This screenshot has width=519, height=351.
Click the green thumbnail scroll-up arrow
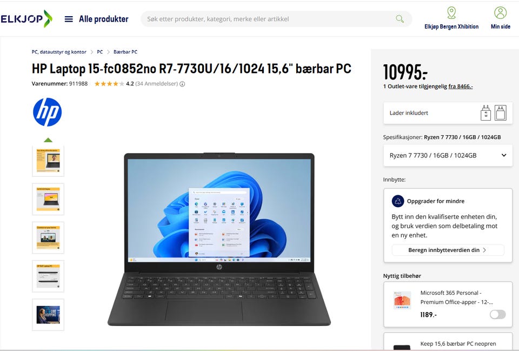tap(48, 140)
